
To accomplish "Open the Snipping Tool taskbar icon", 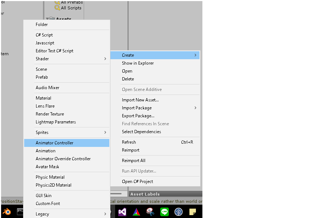I will tap(150, 212).
